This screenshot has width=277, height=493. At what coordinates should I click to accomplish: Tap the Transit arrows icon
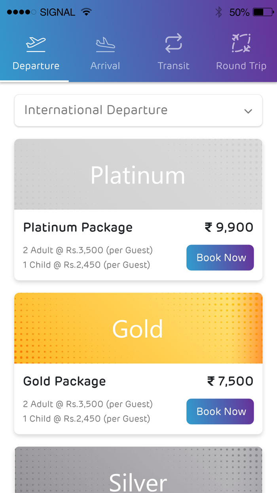[173, 43]
